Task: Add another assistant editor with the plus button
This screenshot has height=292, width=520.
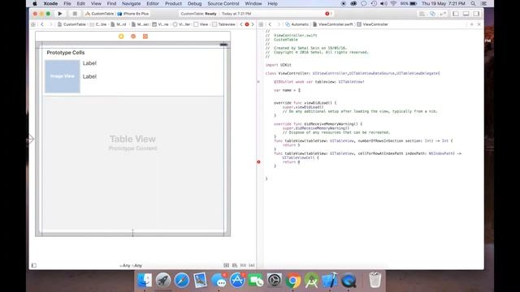Action: pyautogui.click(x=471, y=24)
